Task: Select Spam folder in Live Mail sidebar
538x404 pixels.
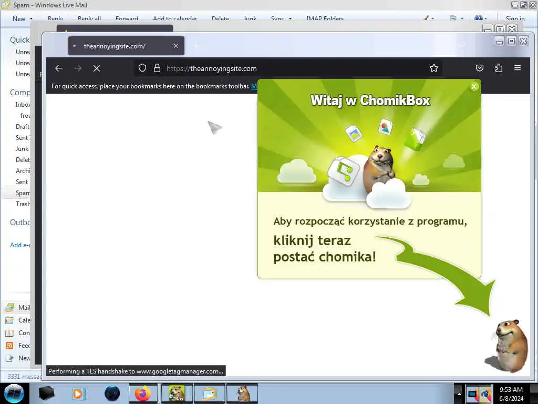Action: (x=23, y=193)
